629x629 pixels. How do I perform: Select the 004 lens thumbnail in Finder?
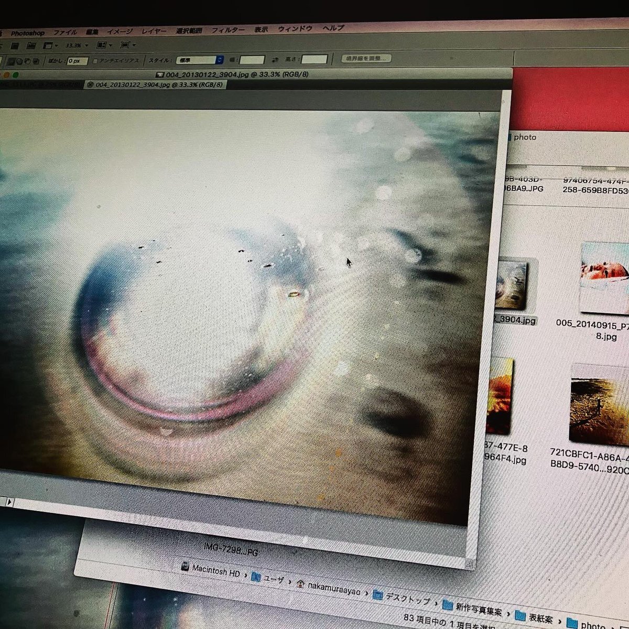pyautogui.click(x=511, y=285)
